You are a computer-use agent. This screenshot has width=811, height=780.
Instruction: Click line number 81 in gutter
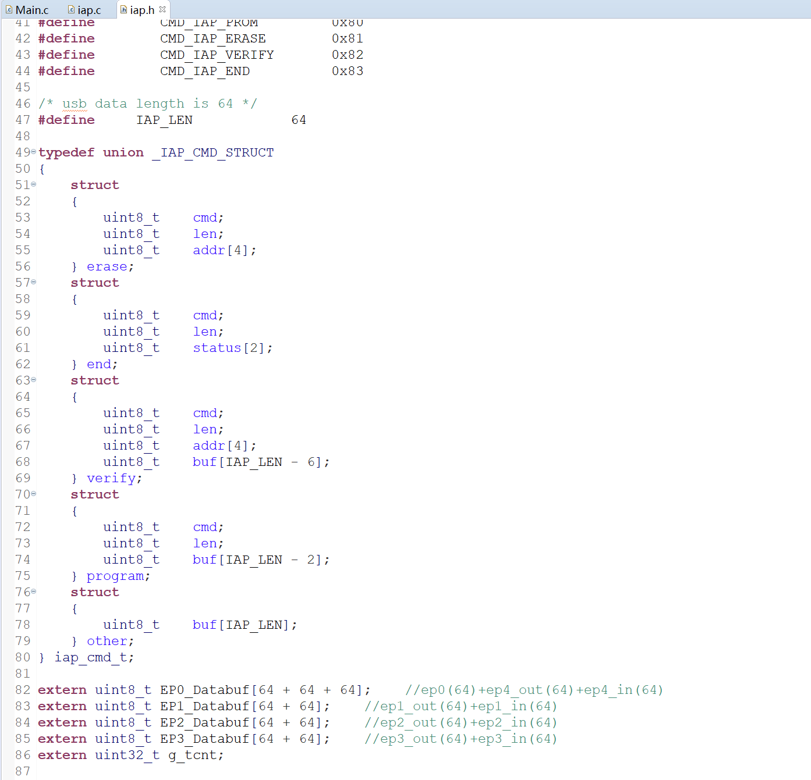(x=23, y=674)
